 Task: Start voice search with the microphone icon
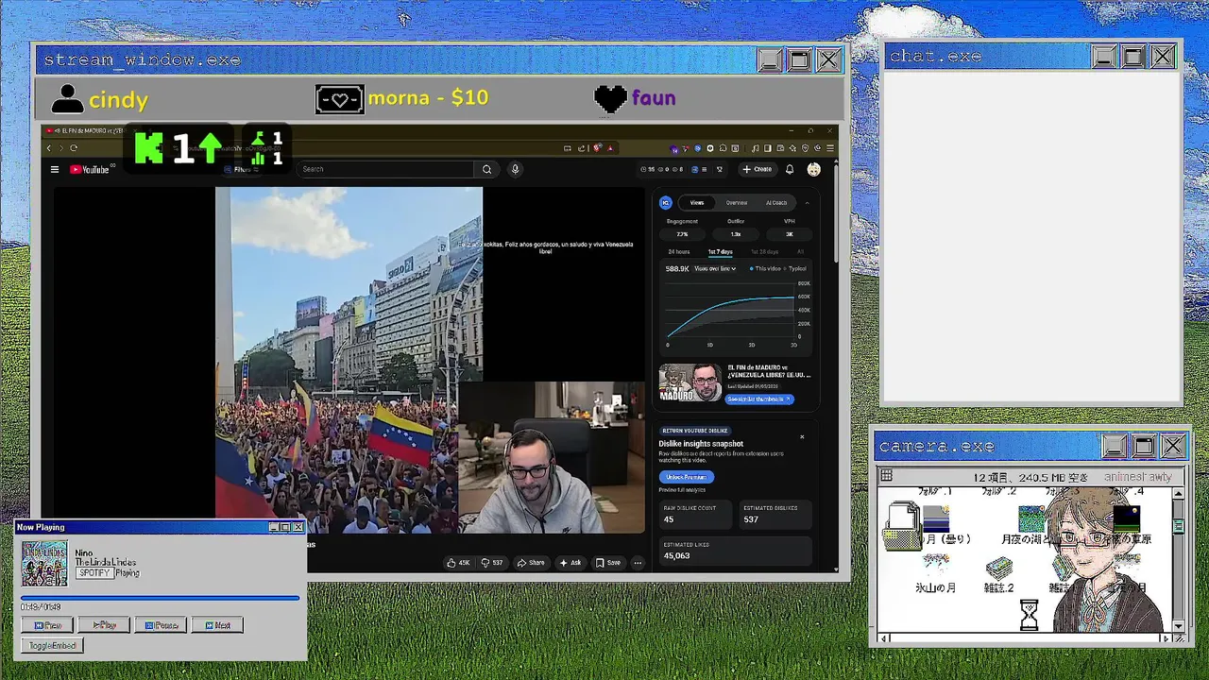(515, 169)
